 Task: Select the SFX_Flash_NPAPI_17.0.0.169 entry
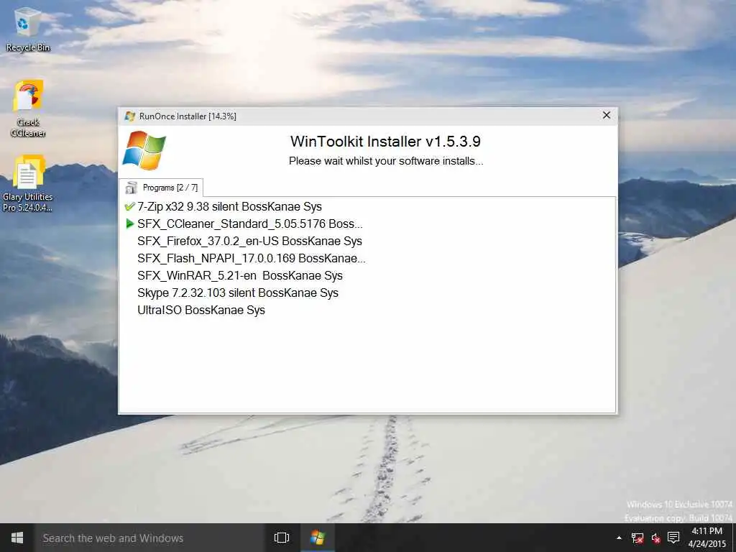pyautogui.click(x=251, y=258)
